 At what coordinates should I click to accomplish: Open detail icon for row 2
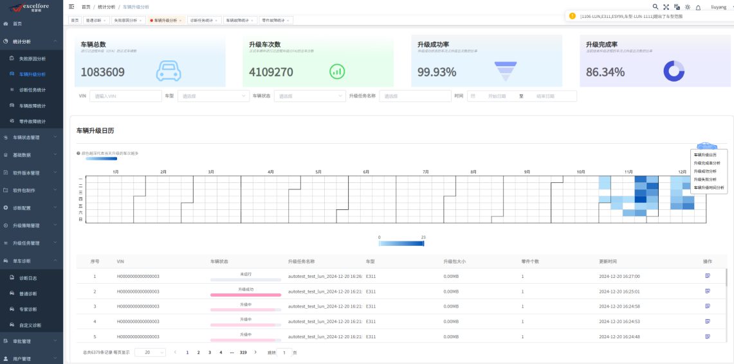point(708,291)
